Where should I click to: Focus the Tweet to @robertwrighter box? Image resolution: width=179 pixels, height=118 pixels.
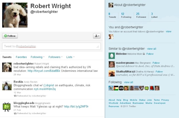pyautogui.click(x=51, y=46)
